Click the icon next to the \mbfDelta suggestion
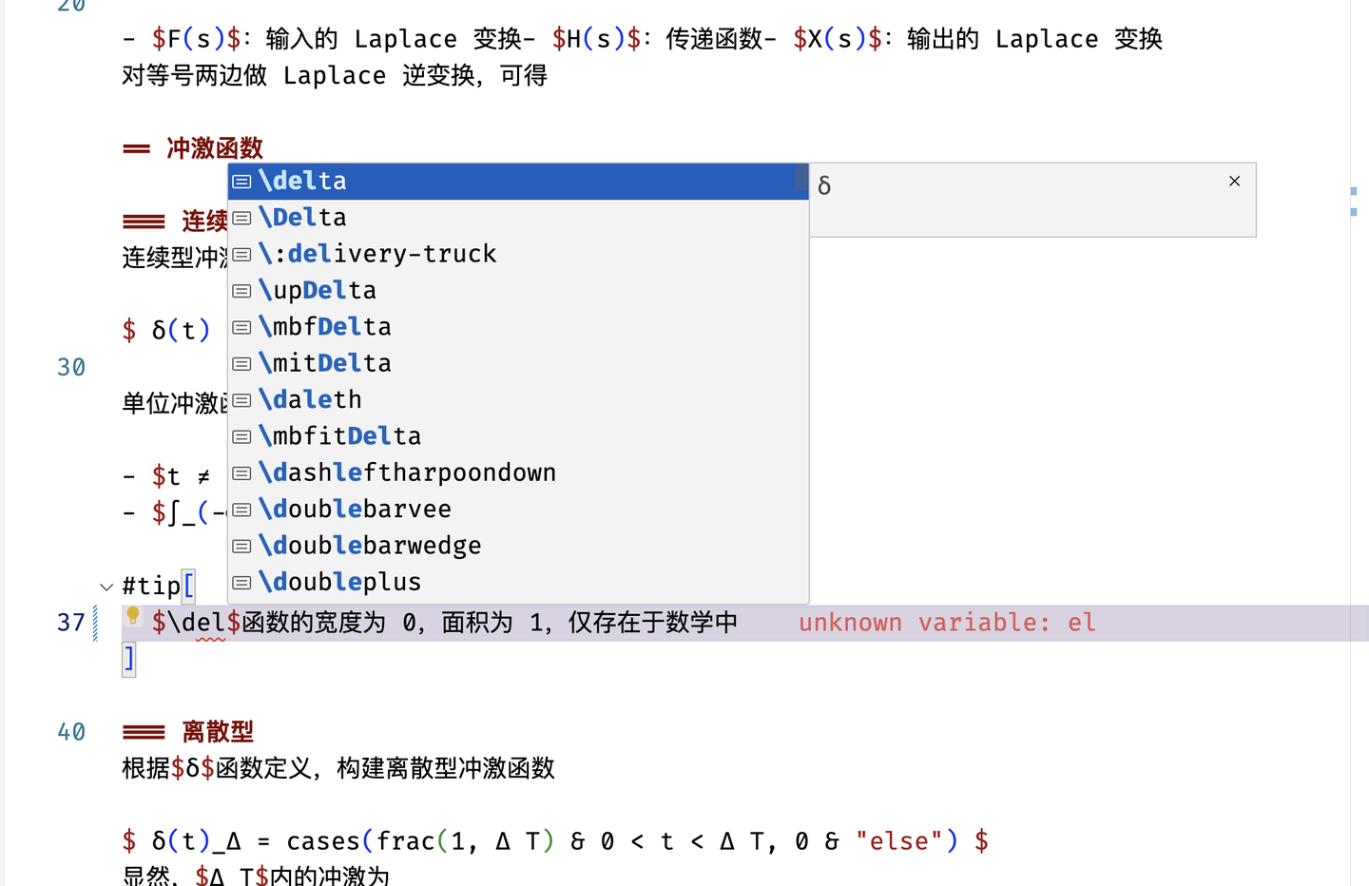 241,327
